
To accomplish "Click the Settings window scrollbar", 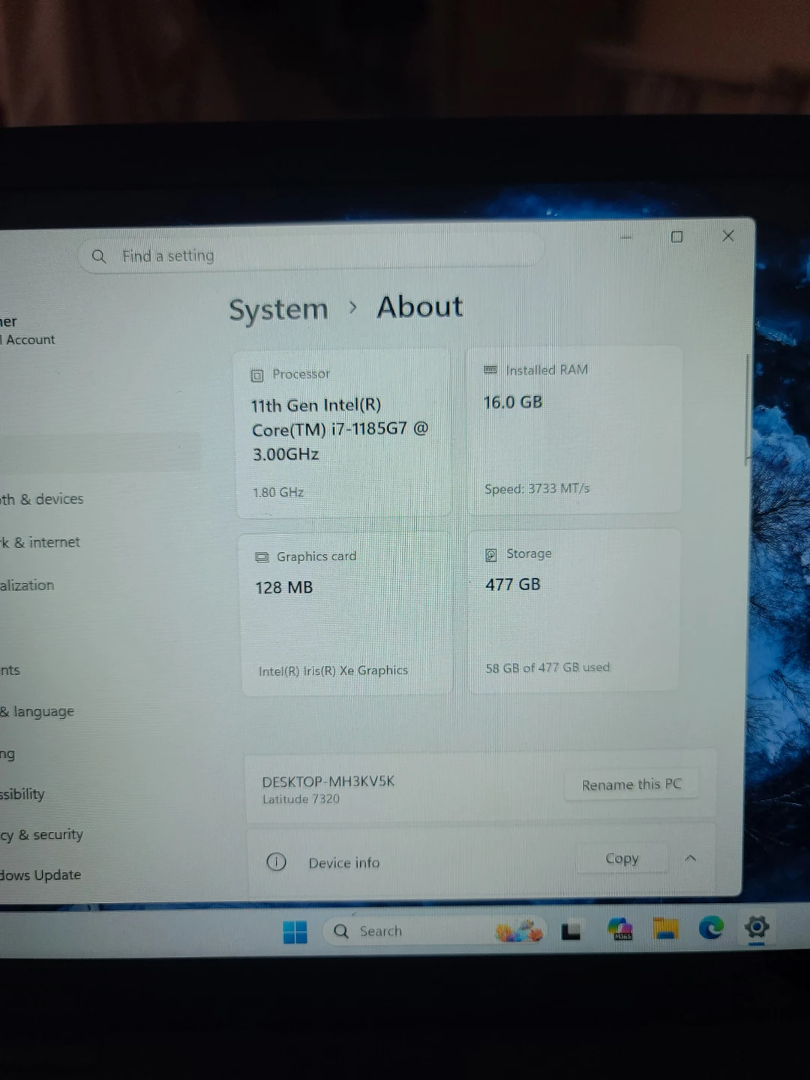I will (747, 409).
